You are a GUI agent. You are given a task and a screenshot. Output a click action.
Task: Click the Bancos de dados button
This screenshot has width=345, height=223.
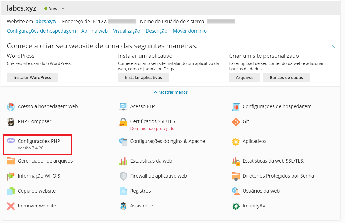coord(286,78)
